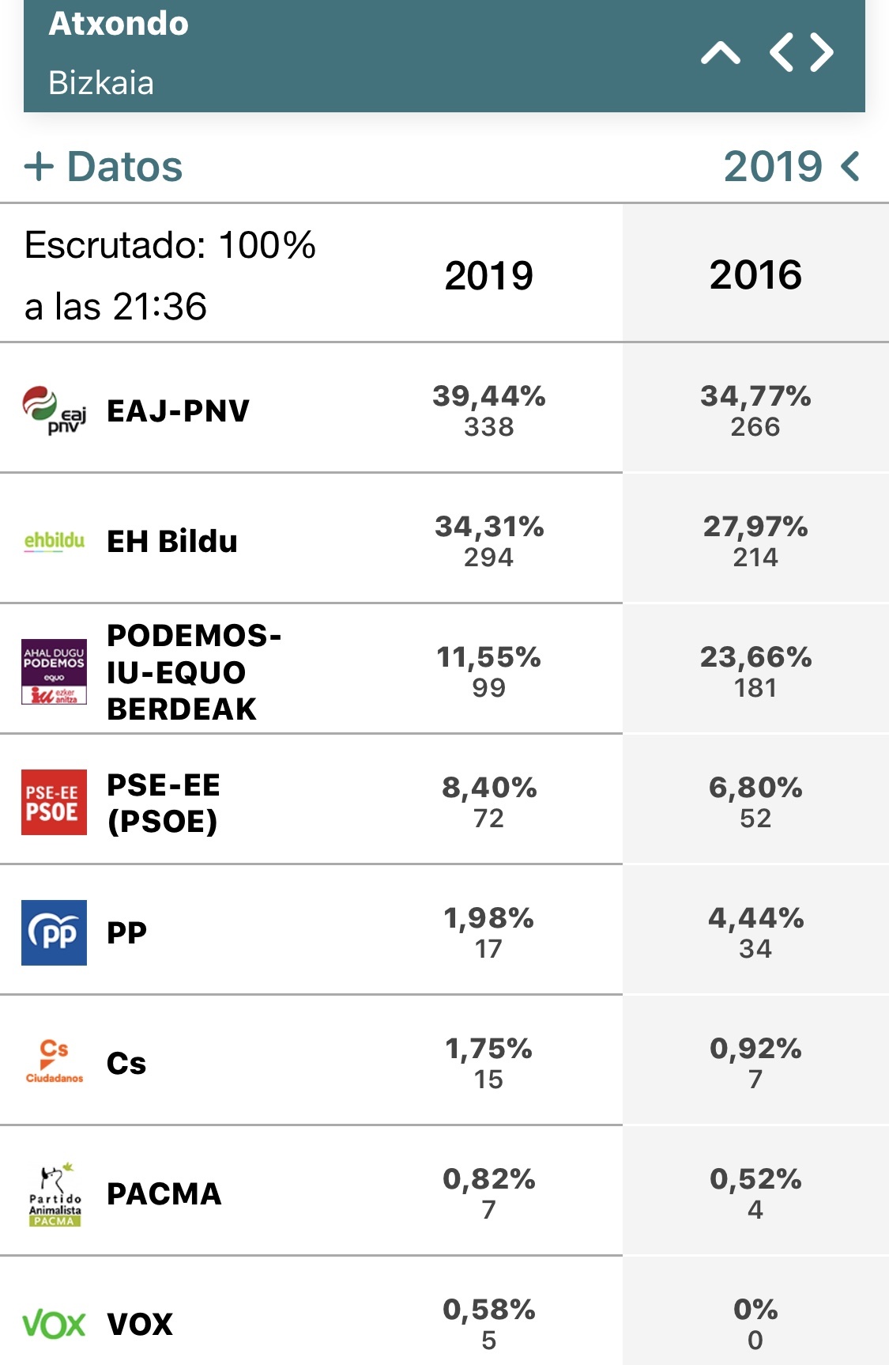Image resolution: width=889 pixels, height=1365 pixels.
Task: Click the Ahal Dugu Podemos logo
Action: [54, 671]
